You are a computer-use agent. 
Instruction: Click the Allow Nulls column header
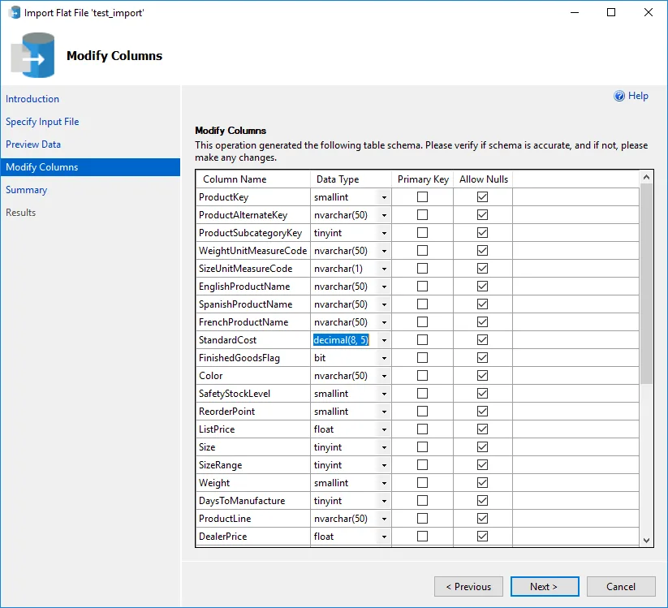[x=483, y=179]
